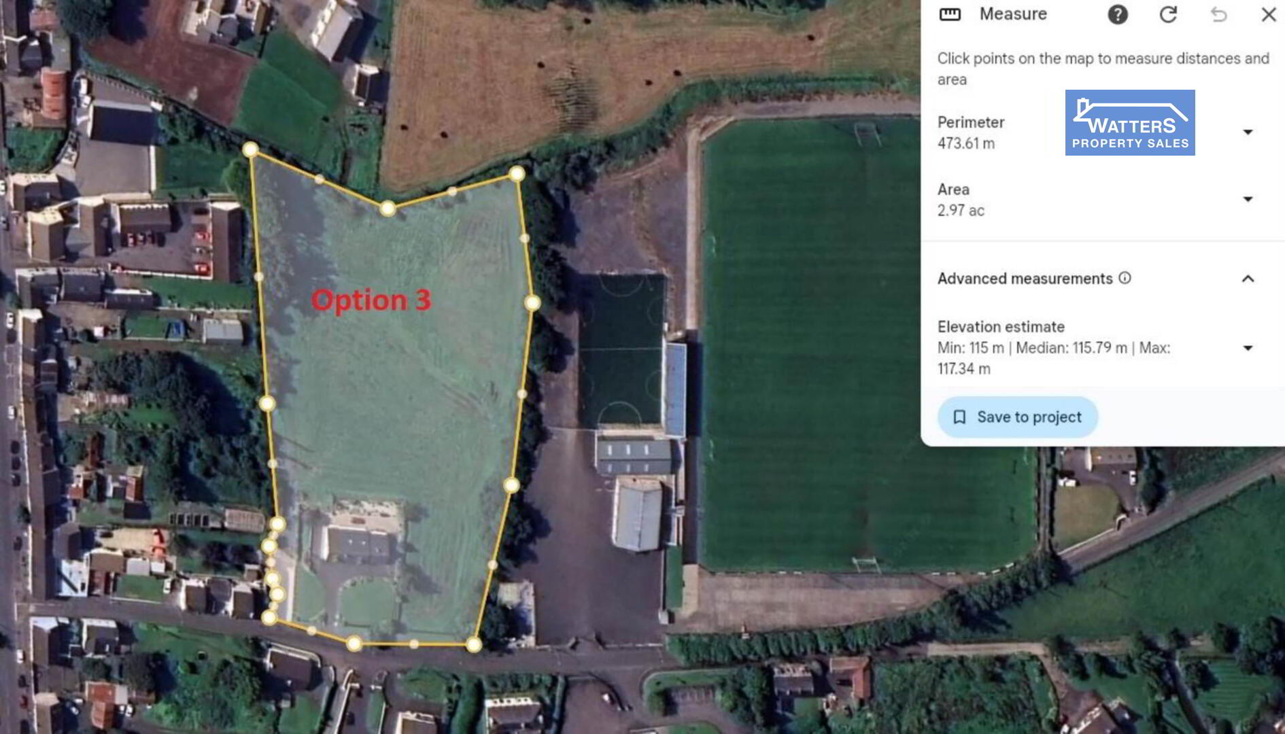Select the top-right polygon vertex point
The width and height of the screenshot is (1285, 734).
(517, 174)
